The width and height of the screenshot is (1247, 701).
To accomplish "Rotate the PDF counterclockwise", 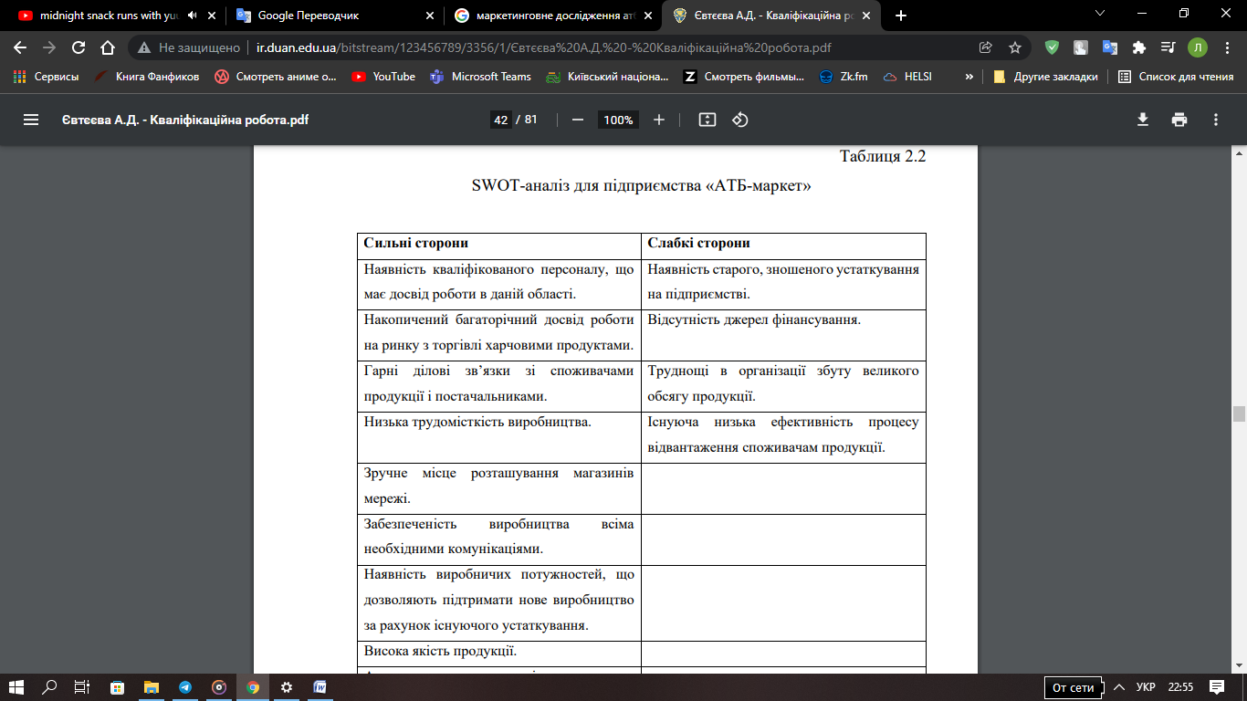I will tap(740, 120).
